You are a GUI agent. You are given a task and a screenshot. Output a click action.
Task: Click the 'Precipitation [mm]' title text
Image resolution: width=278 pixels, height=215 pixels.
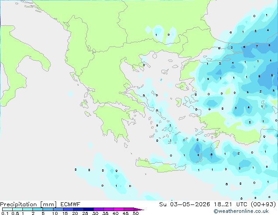click(x=29, y=204)
